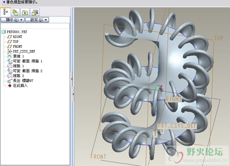230x166 pixels.
Task: Select PRT0001.PRT root node
Action: [17, 32]
